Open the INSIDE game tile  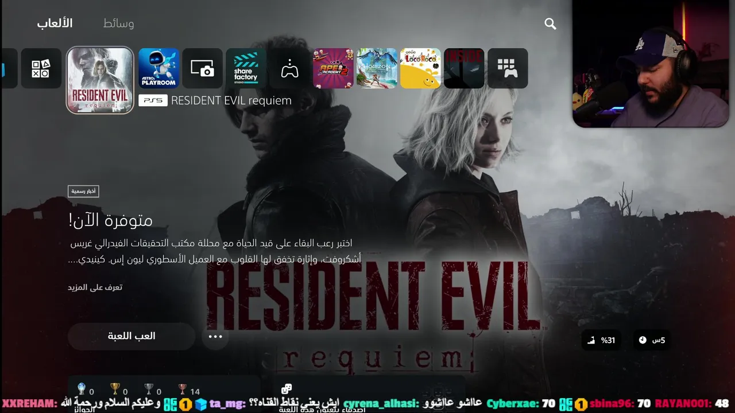pos(465,68)
